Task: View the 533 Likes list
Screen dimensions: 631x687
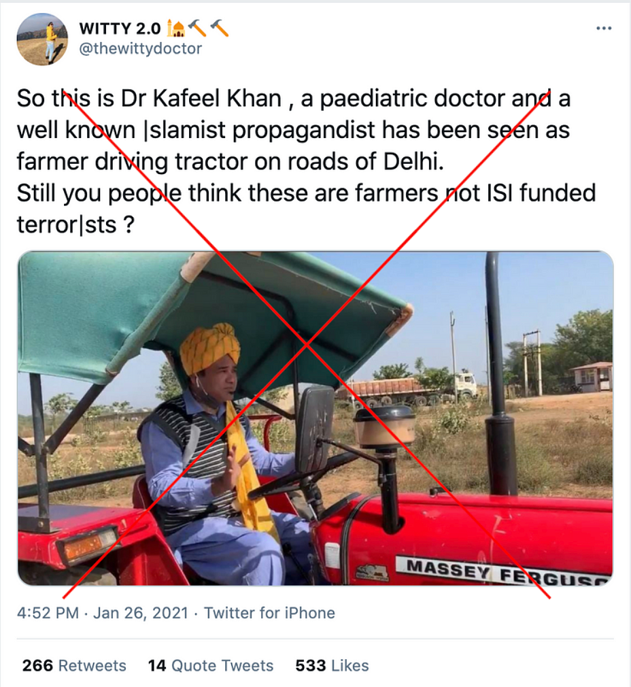Action: (x=332, y=665)
